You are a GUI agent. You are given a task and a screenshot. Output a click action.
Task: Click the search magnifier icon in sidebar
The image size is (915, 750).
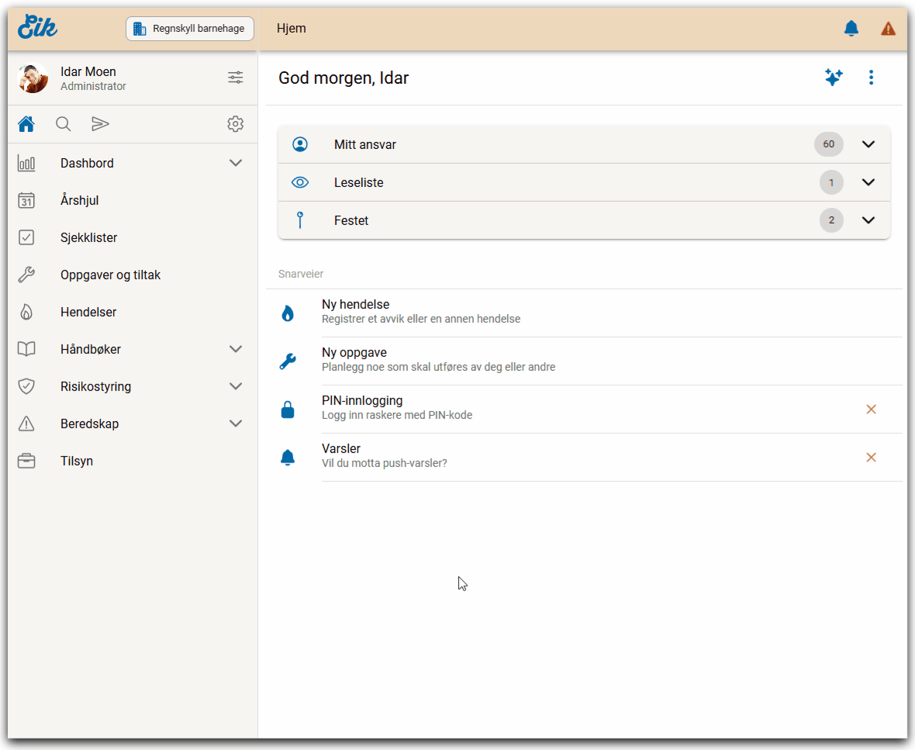pos(64,124)
